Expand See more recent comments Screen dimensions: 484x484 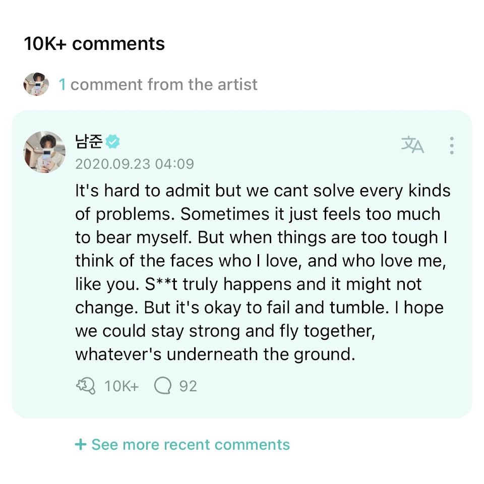pyautogui.click(x=190, y=445)
